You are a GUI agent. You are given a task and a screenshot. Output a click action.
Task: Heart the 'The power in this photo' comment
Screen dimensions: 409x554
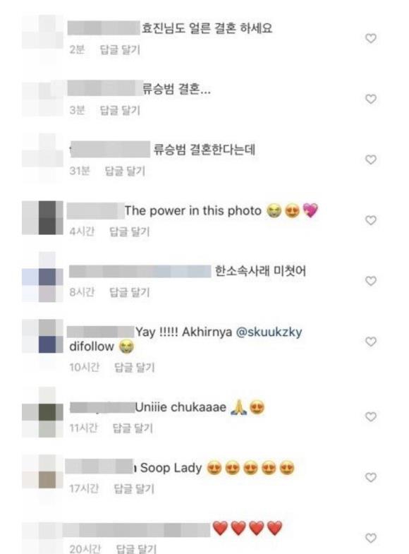[x=370, y=220]
